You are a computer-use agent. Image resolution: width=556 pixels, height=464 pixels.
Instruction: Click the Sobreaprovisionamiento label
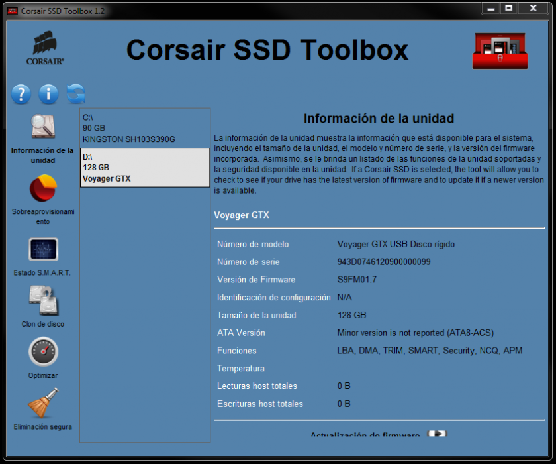(x=43, y=217)
